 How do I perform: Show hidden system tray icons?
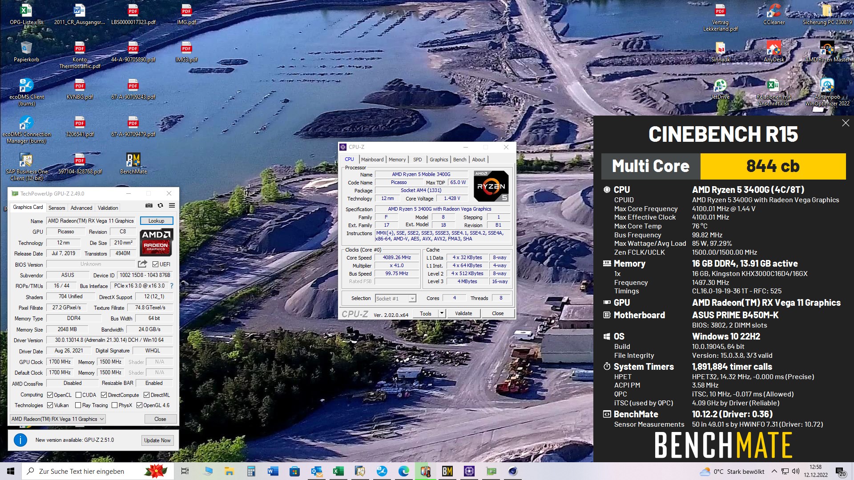[x=774, y=471]
